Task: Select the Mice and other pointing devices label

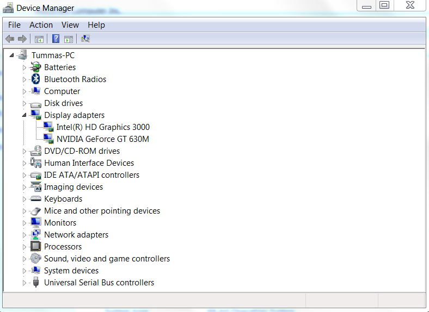Action: (102, 211)
